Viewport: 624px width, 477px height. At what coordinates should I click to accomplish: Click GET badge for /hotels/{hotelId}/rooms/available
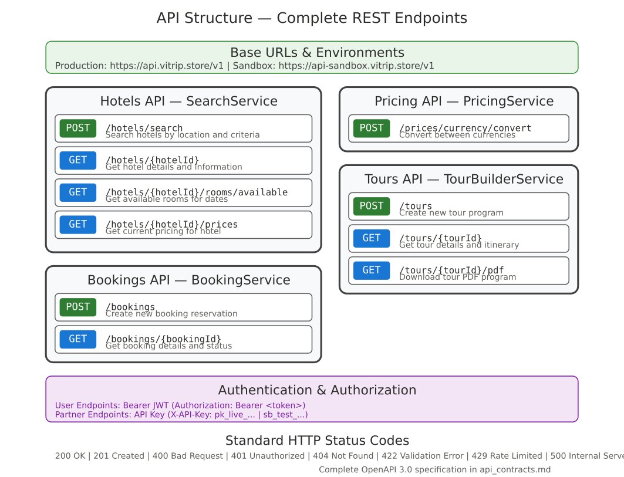coord(78,192)
